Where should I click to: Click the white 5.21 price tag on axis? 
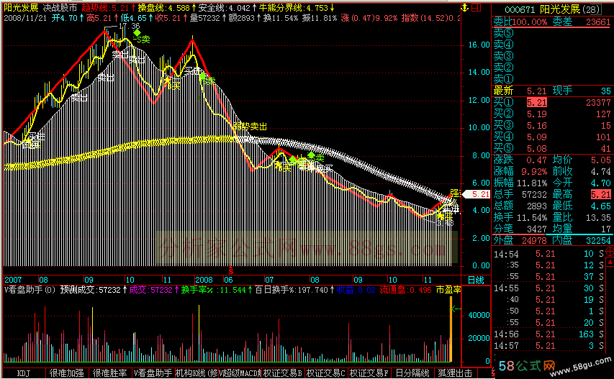pyautogui.click(x=477, y=194)
